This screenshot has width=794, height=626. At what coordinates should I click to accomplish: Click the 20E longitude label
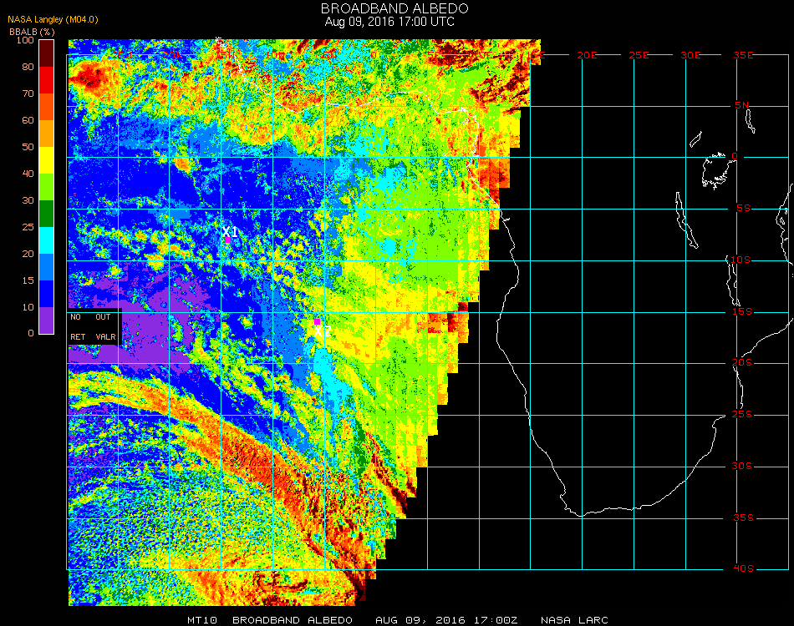click(587, 55)
